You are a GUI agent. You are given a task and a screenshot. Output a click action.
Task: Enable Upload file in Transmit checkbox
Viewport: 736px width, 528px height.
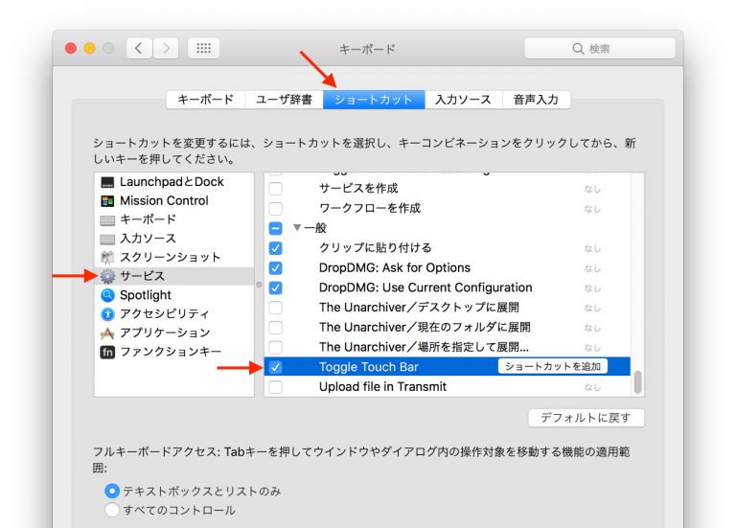[276, 387]
